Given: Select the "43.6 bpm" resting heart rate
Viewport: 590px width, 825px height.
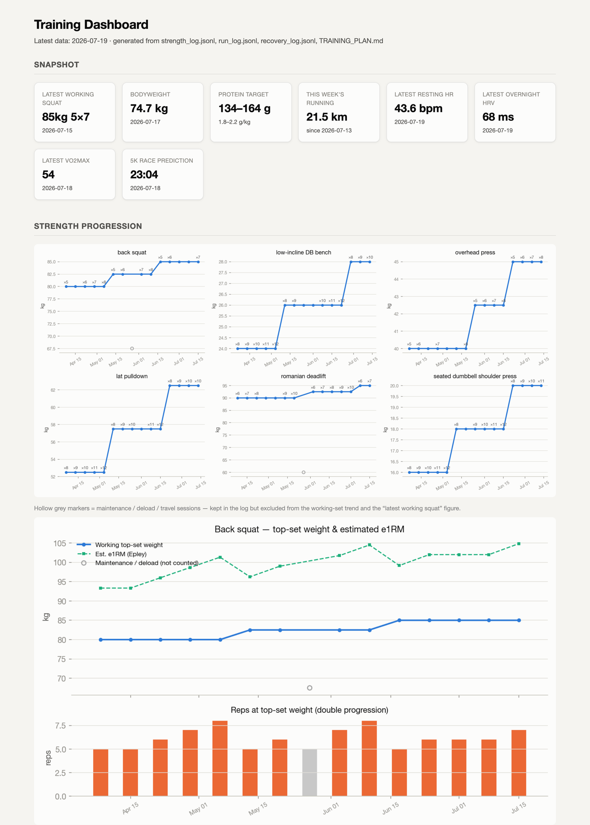Looking at the screenshot, I should [x=419, y=108].
